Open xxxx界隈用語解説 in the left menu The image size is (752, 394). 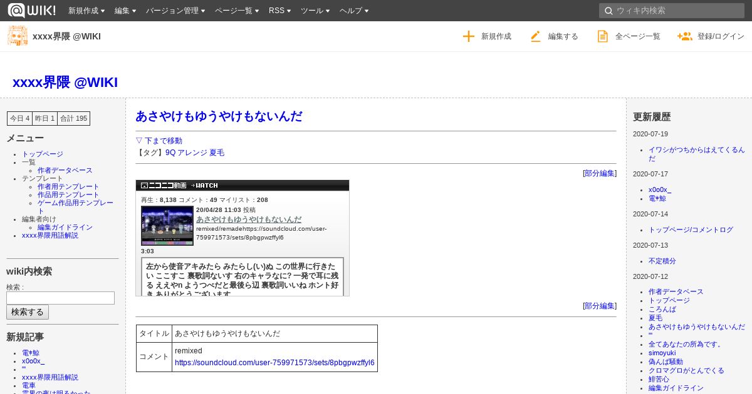tap(50, 235)
